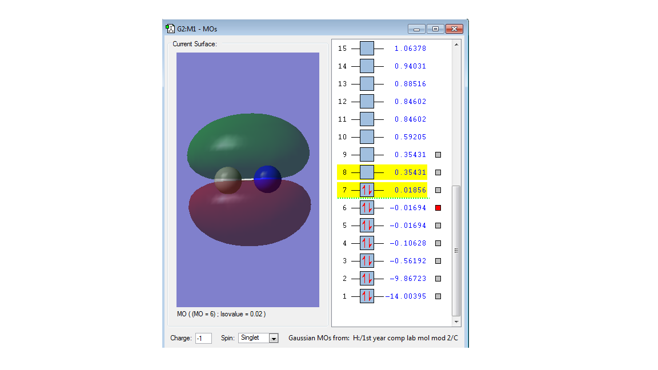Click the GaussView window title bar icon
This screenshot has width=658, height=370.
(x=170, y=29)
